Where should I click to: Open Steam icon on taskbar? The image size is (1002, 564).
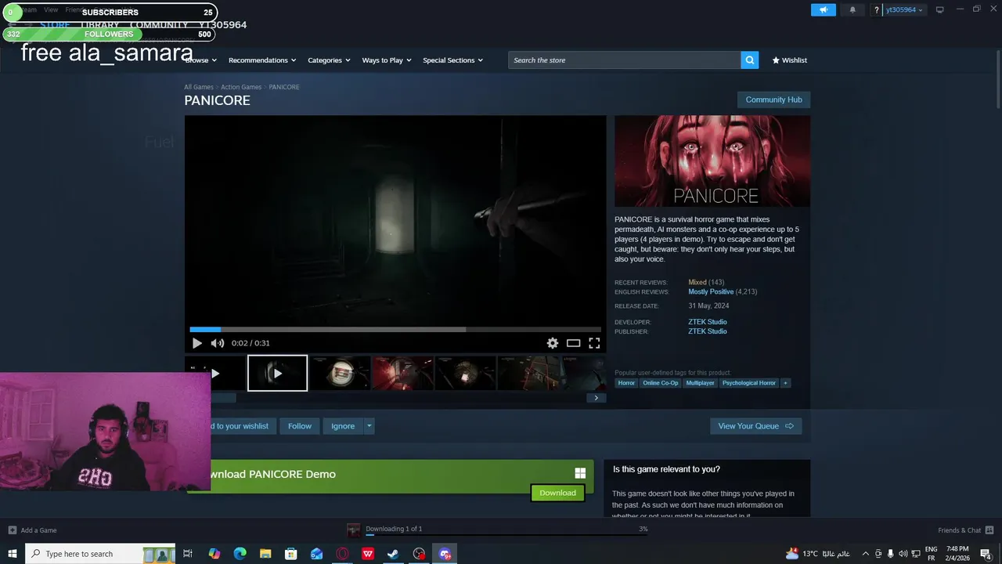(x=394, y=554)
